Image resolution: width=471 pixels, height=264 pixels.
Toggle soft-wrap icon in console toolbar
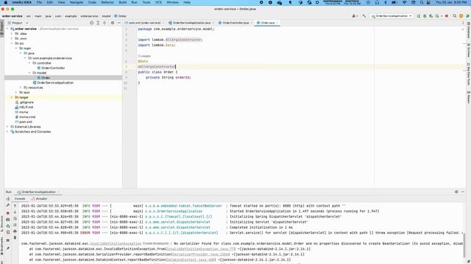coord(15,219)
